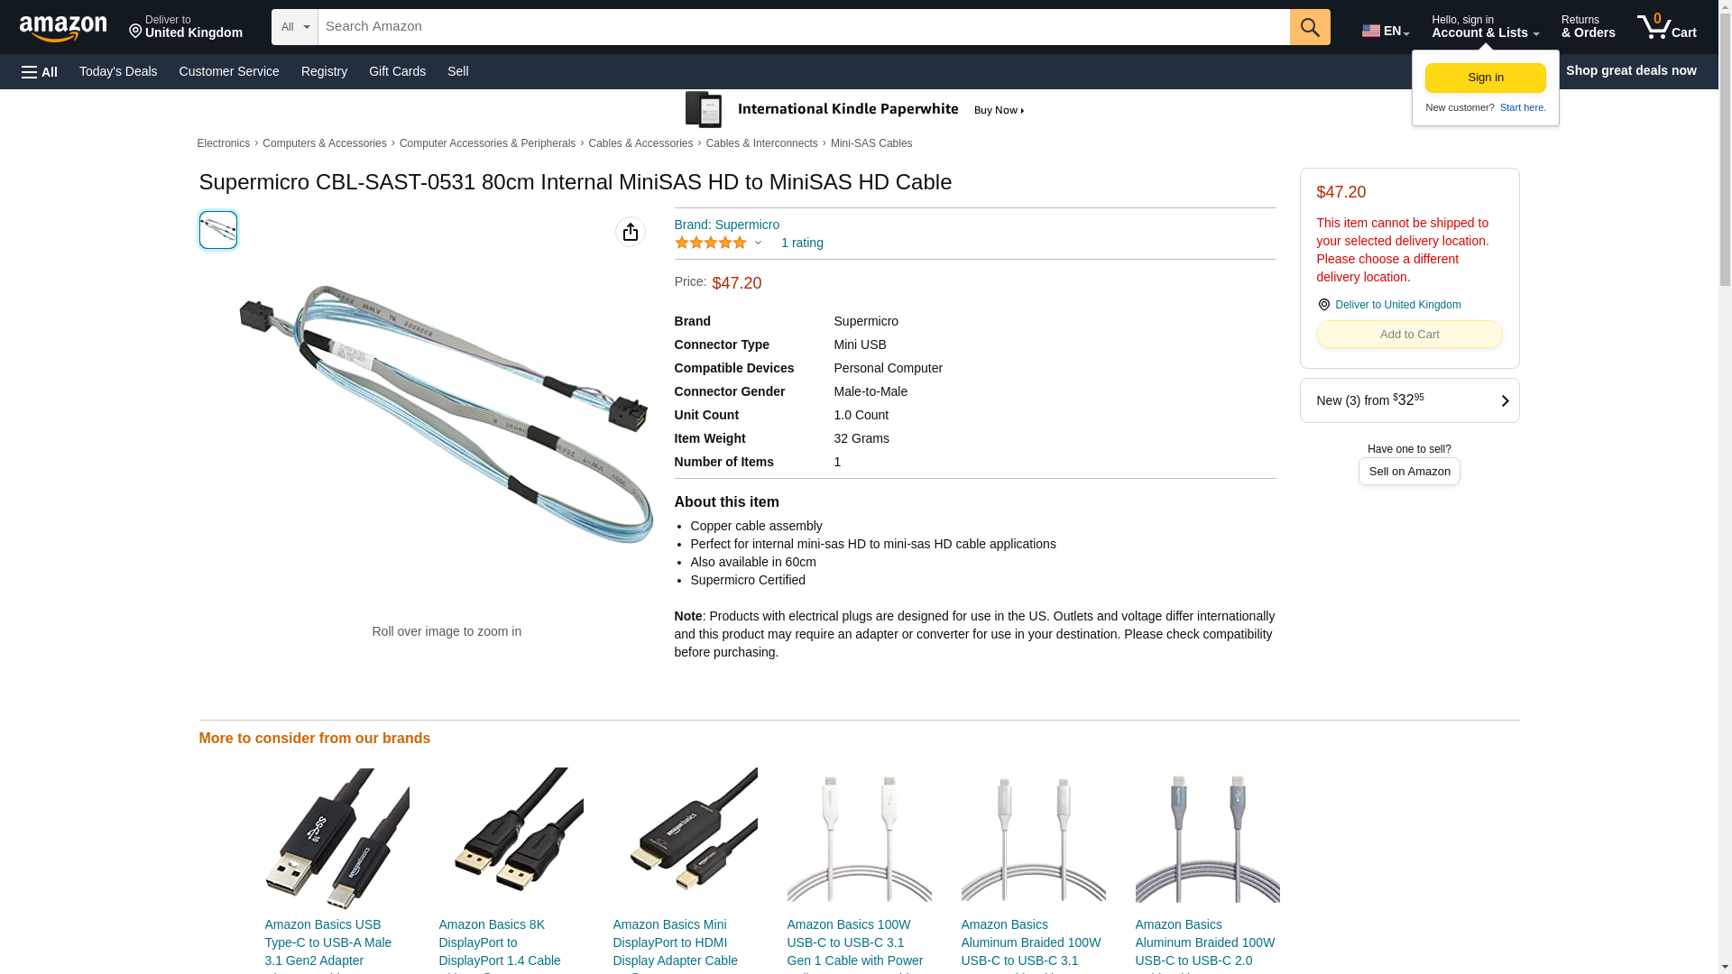Open Gift Cards nav item

pyautogui.click(x=397, y=71)
